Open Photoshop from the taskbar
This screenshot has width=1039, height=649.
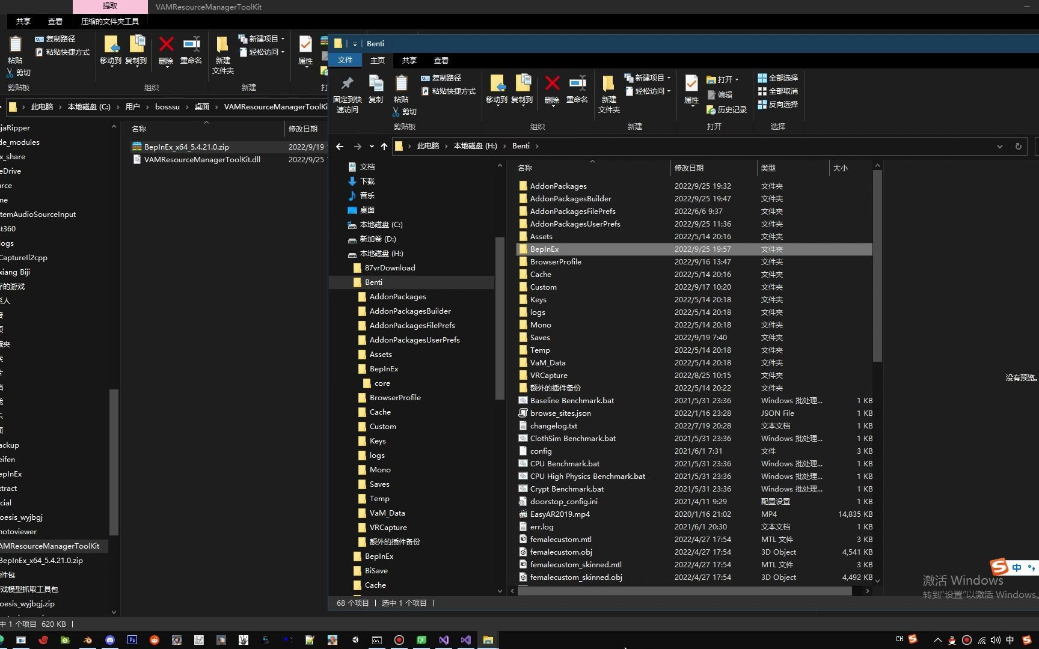132,640
